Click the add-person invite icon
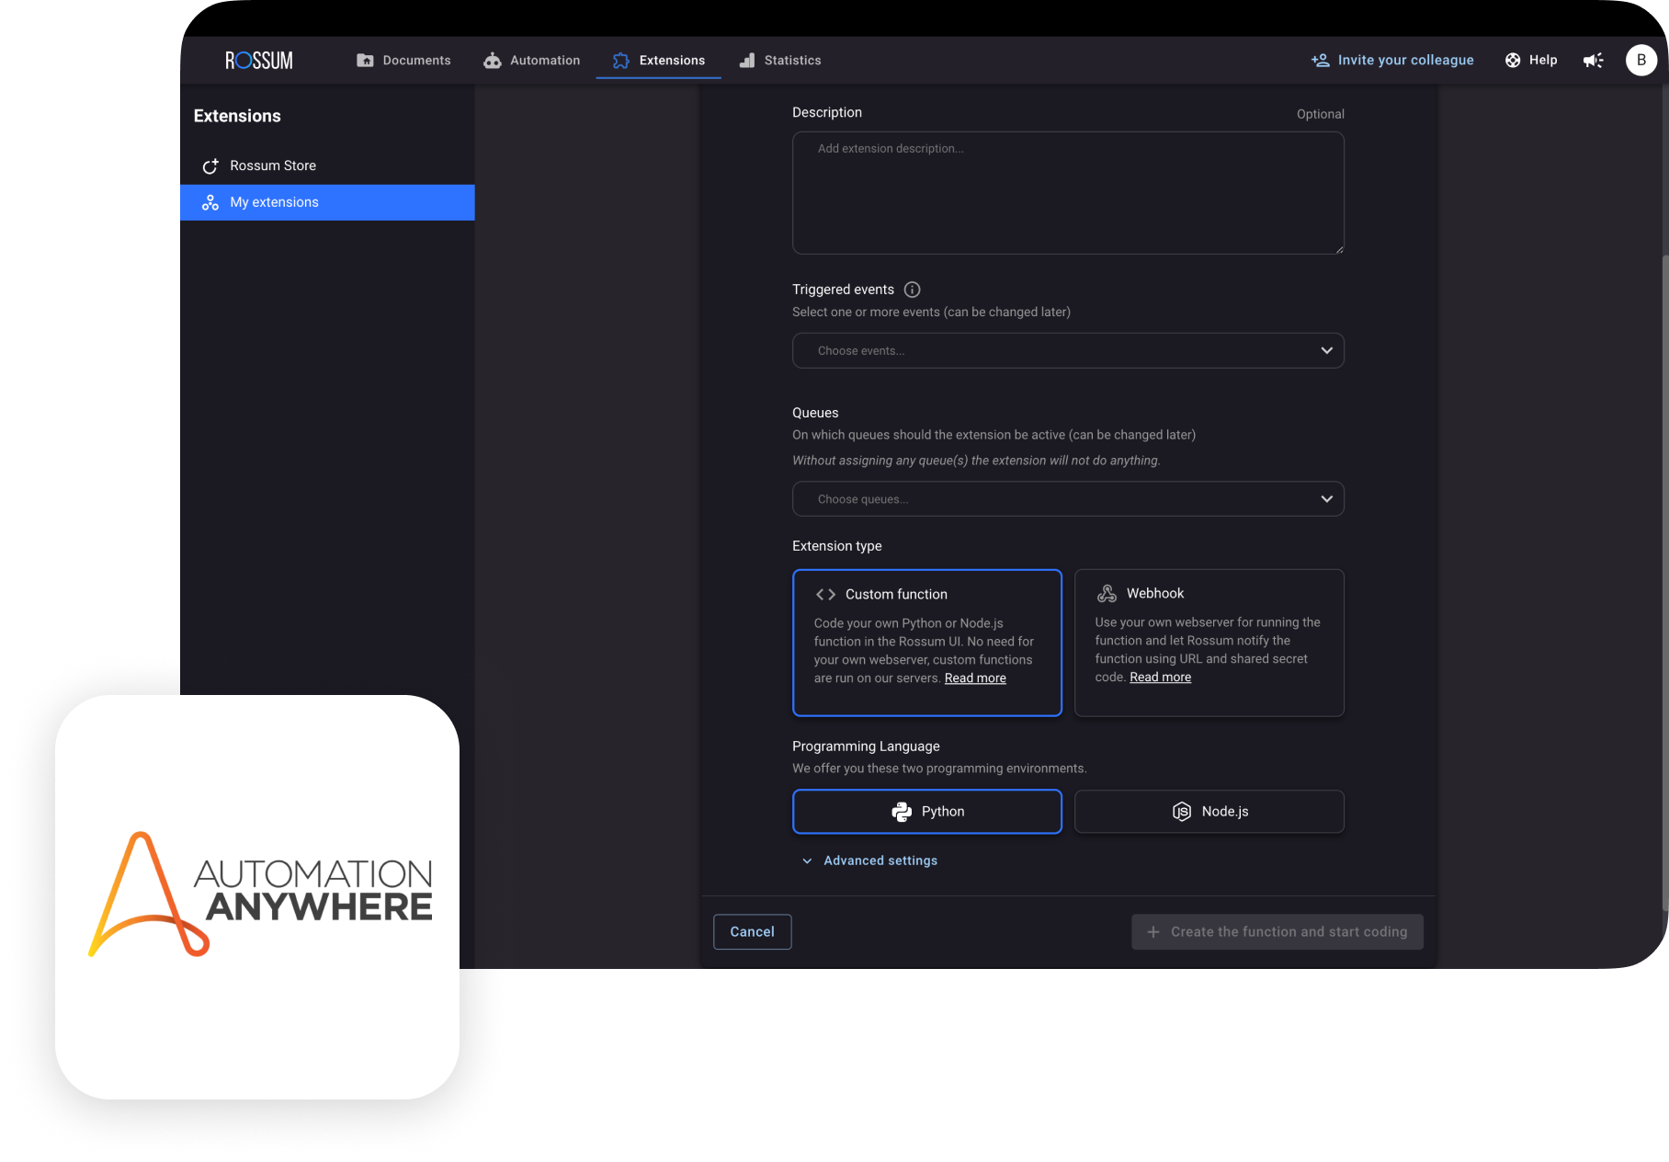The width and height of the screenshot is (1669, 1162). click(x=1321, y=60)
